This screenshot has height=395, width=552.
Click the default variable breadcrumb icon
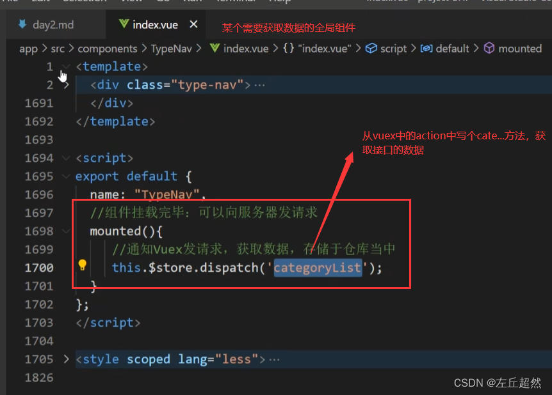[426, 49]
